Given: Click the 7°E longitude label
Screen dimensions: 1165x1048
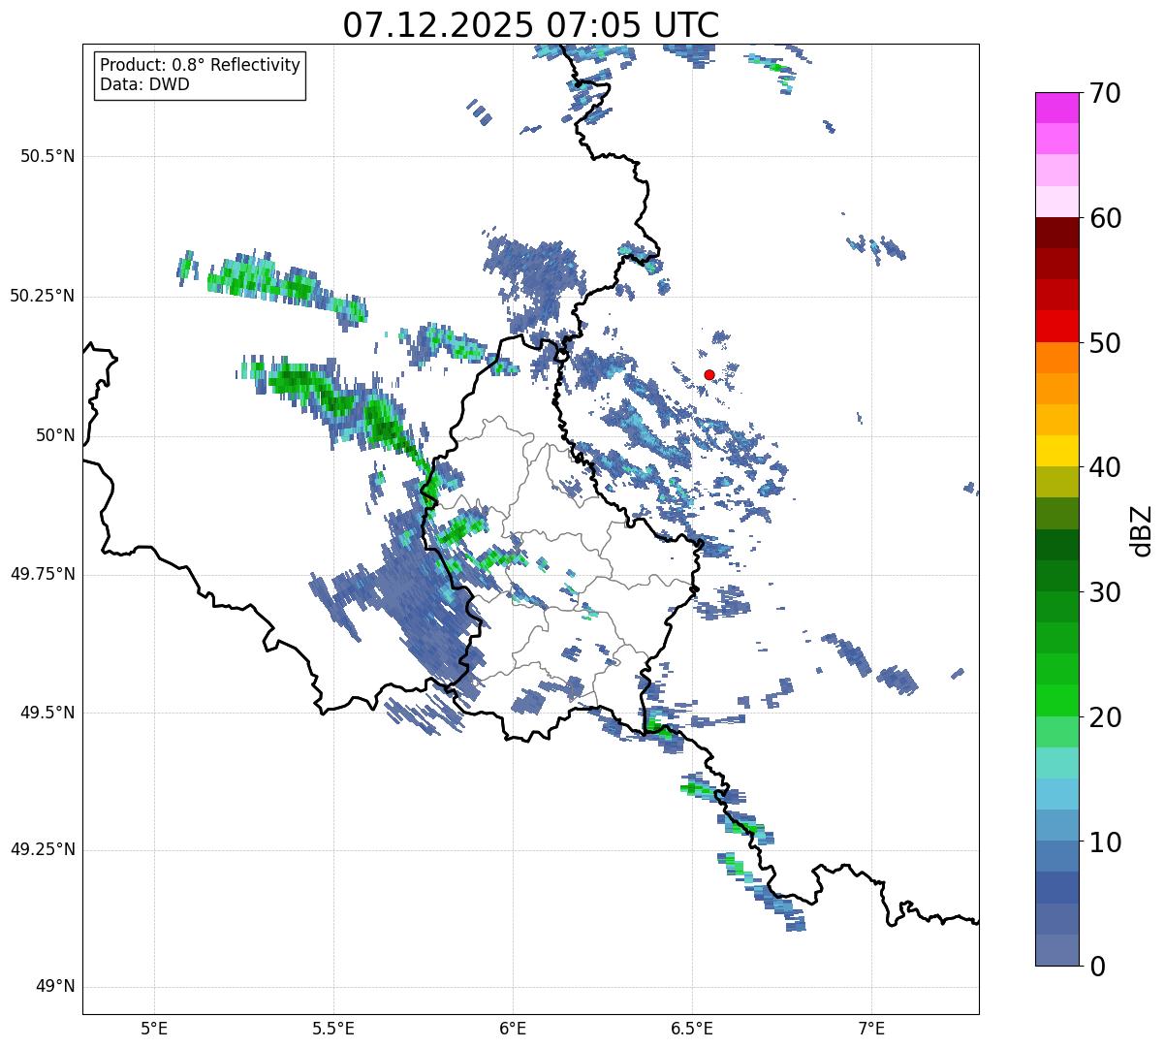Looking at the screenshot, I should pos(871,1029).
